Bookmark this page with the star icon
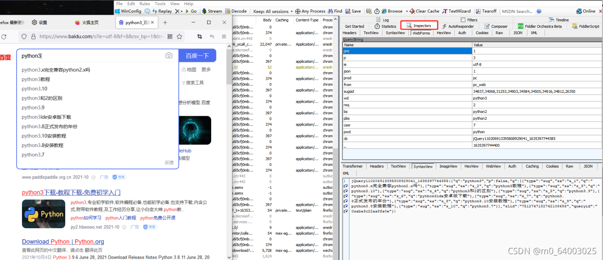The width and height of the screenshot is (603, 260). (179, 37)
